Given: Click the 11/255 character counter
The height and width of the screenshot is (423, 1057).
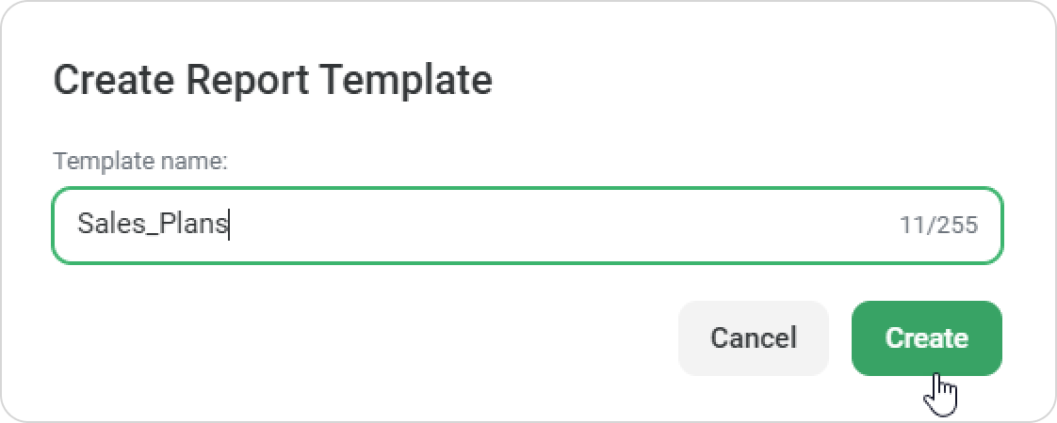Looking at the screenshot, I should point(938,225).
